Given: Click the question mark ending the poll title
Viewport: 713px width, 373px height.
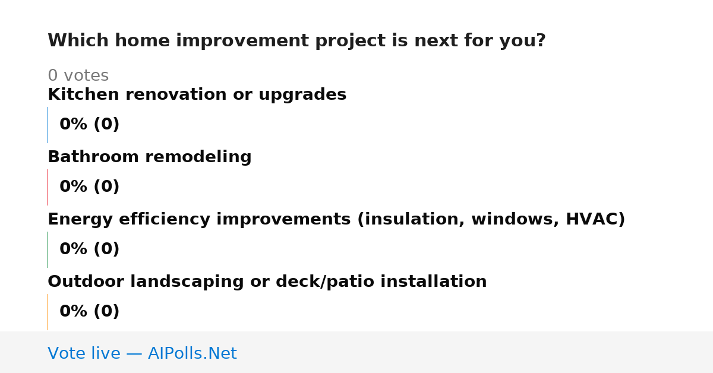Looking at the screenshot, I should tap(541, 40).
